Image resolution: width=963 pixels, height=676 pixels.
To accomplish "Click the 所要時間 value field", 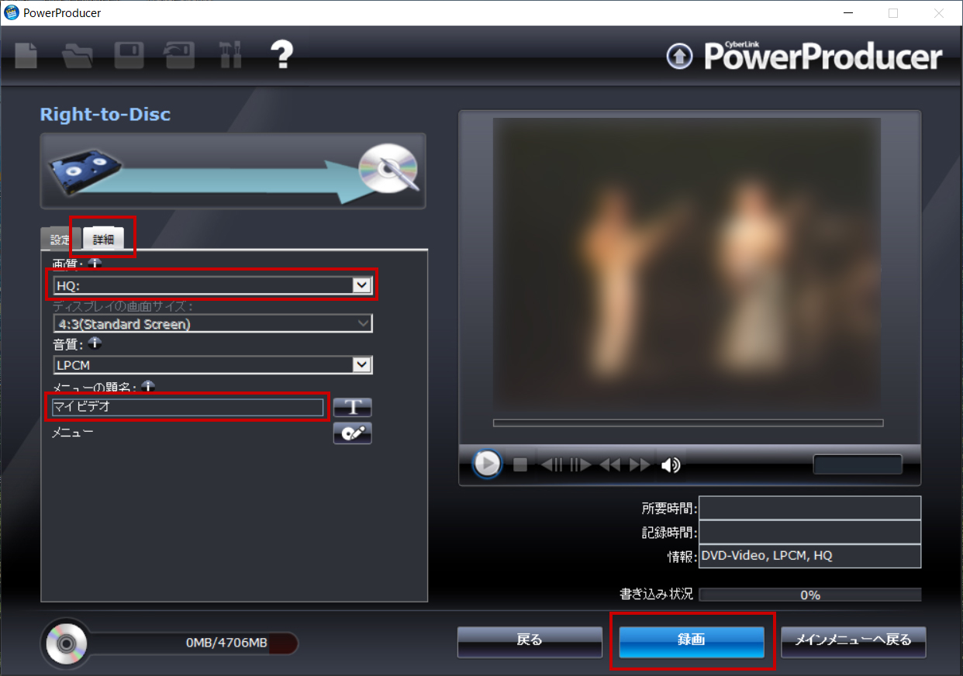I will tap(809, 509).
